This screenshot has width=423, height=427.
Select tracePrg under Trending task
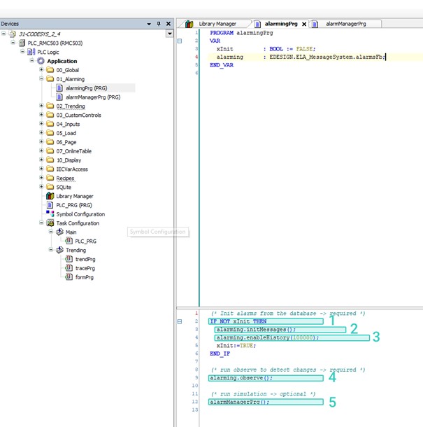pyautogui.click(x=85, y=268)
